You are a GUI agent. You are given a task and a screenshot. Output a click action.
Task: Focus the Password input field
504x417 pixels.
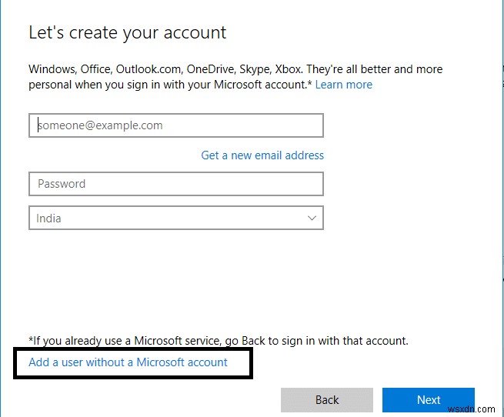point(175,184)
